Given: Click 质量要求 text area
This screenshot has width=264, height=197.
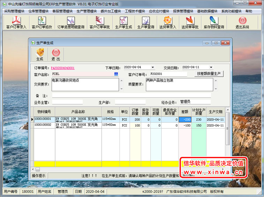Looking at the screenshot, I should click(180, 84).
